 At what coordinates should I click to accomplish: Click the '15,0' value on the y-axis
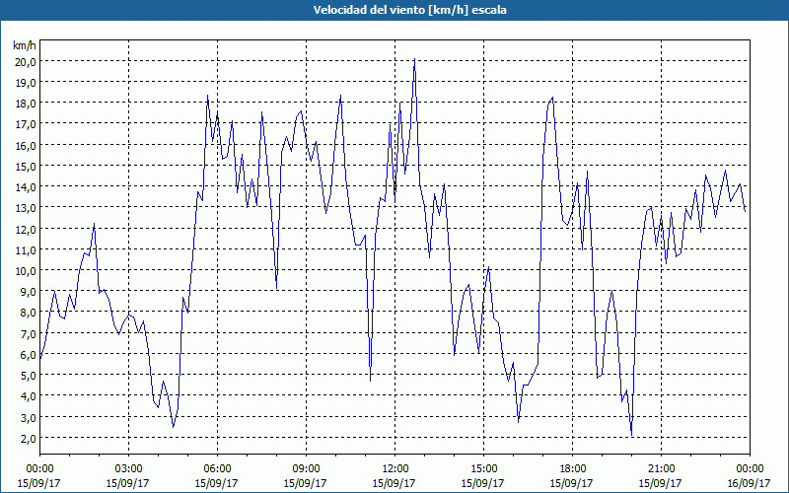(x=26, y=166)
